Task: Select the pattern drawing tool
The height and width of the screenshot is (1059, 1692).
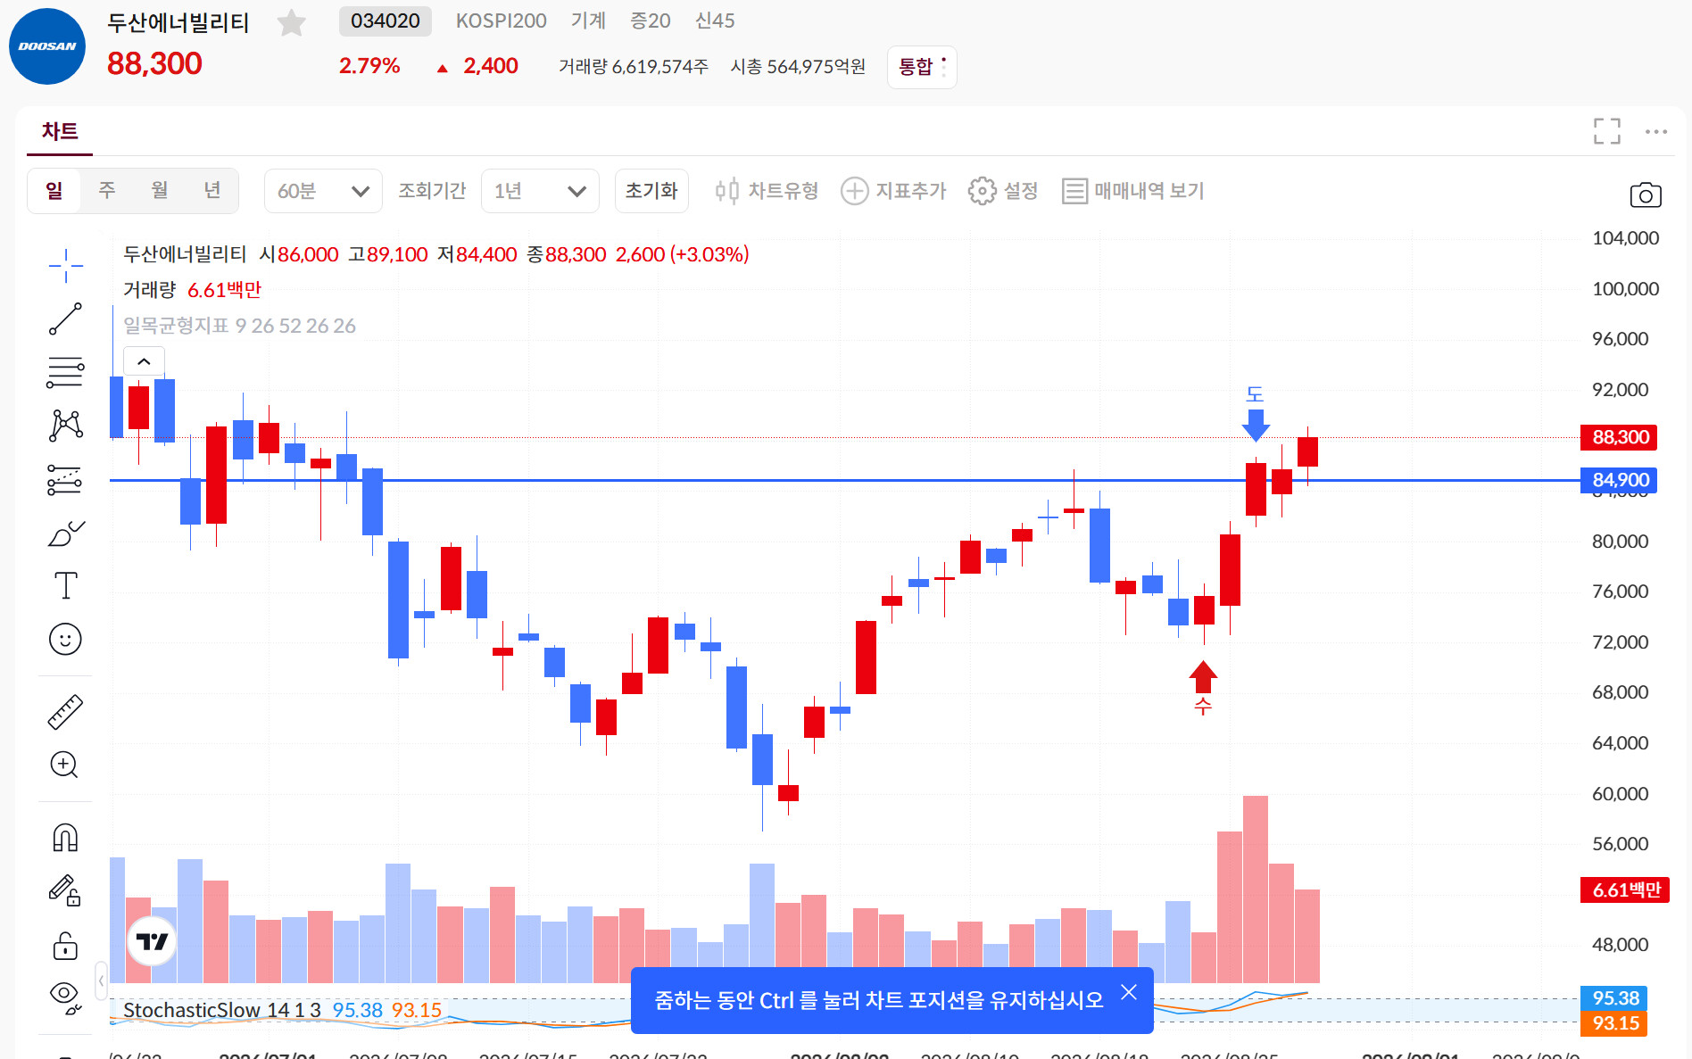Action: [x=65, y=426]
